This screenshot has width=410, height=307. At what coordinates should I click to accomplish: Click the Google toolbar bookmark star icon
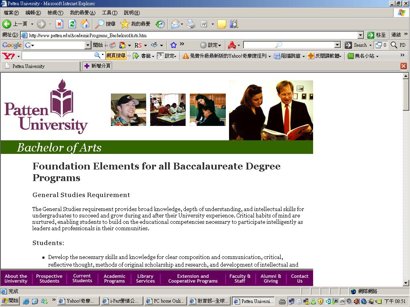173,45
